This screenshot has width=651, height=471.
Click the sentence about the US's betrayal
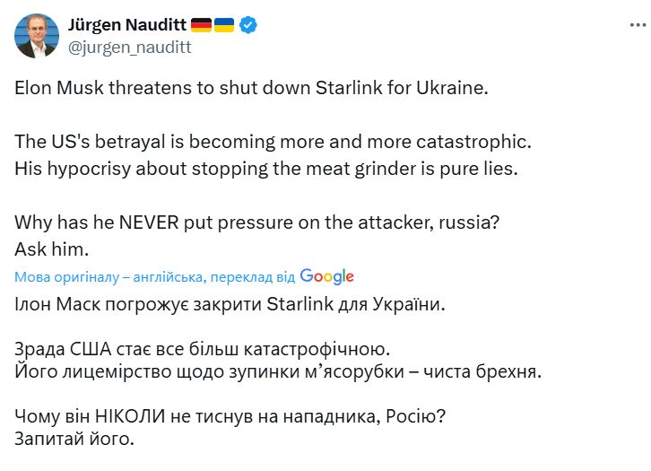pyautogui.click(x=273, y=142)
